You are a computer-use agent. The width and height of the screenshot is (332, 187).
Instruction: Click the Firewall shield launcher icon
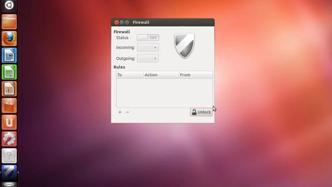coord(9,172)
